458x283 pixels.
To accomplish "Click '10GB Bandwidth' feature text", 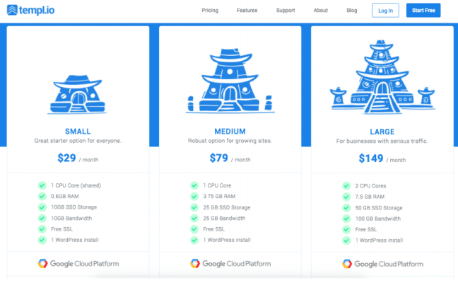I will 71,218.
